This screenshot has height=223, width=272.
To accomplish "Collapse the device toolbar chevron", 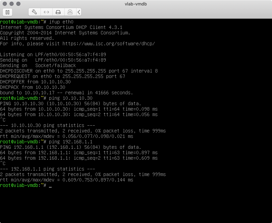I will tap(79, 12).
